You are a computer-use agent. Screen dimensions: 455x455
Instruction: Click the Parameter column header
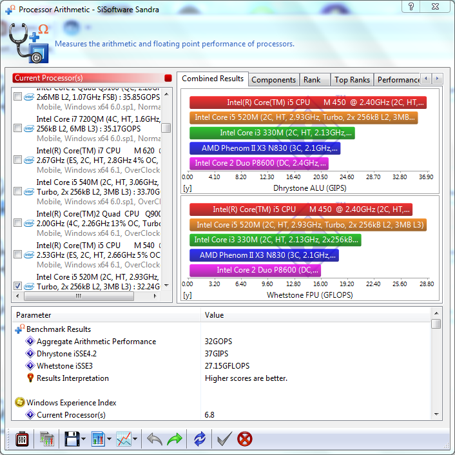click(106, 315)
